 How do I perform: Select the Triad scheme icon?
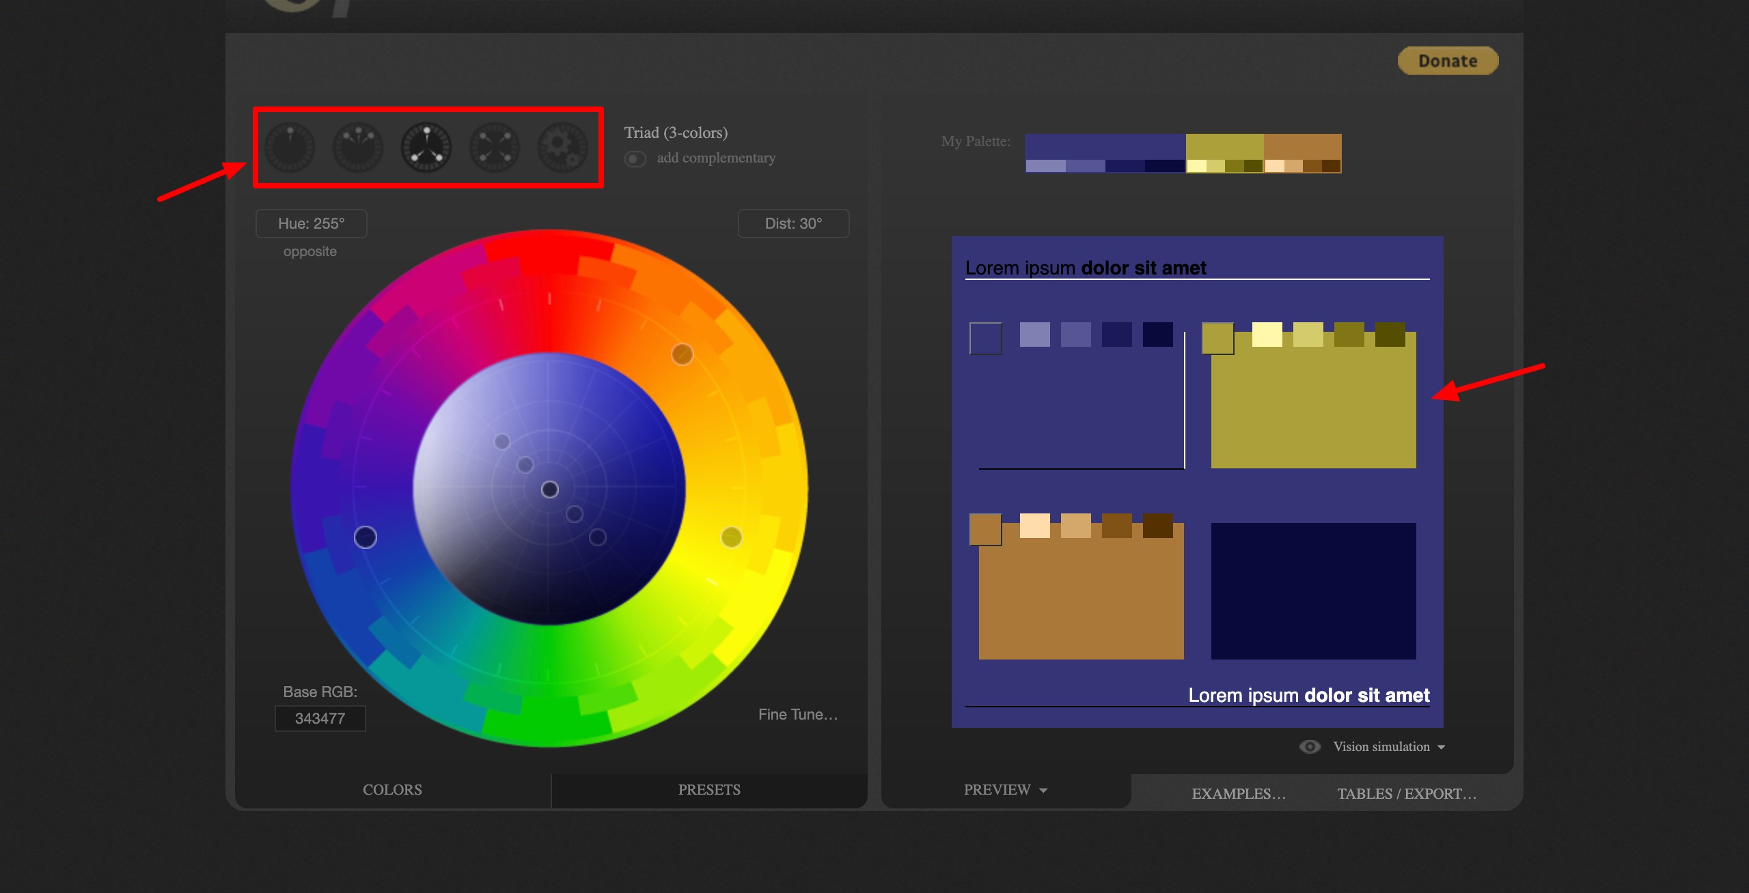pyautogui.click(x=426, y=147)
